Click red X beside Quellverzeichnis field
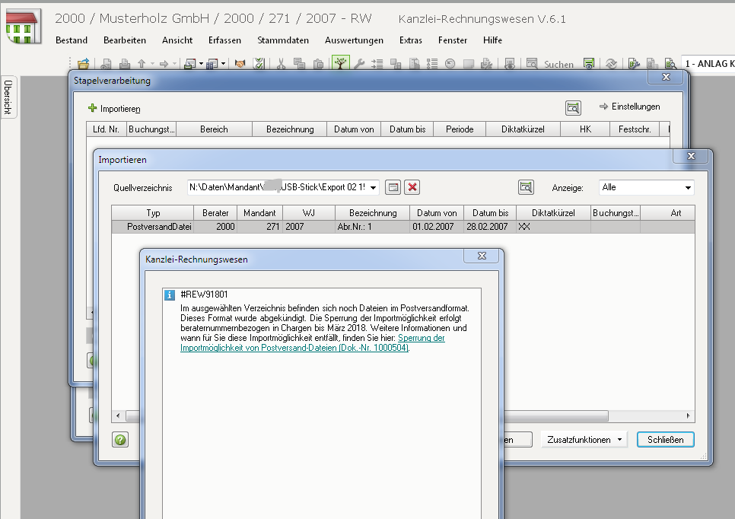This screenshot has height=519, width=735. 412,187
